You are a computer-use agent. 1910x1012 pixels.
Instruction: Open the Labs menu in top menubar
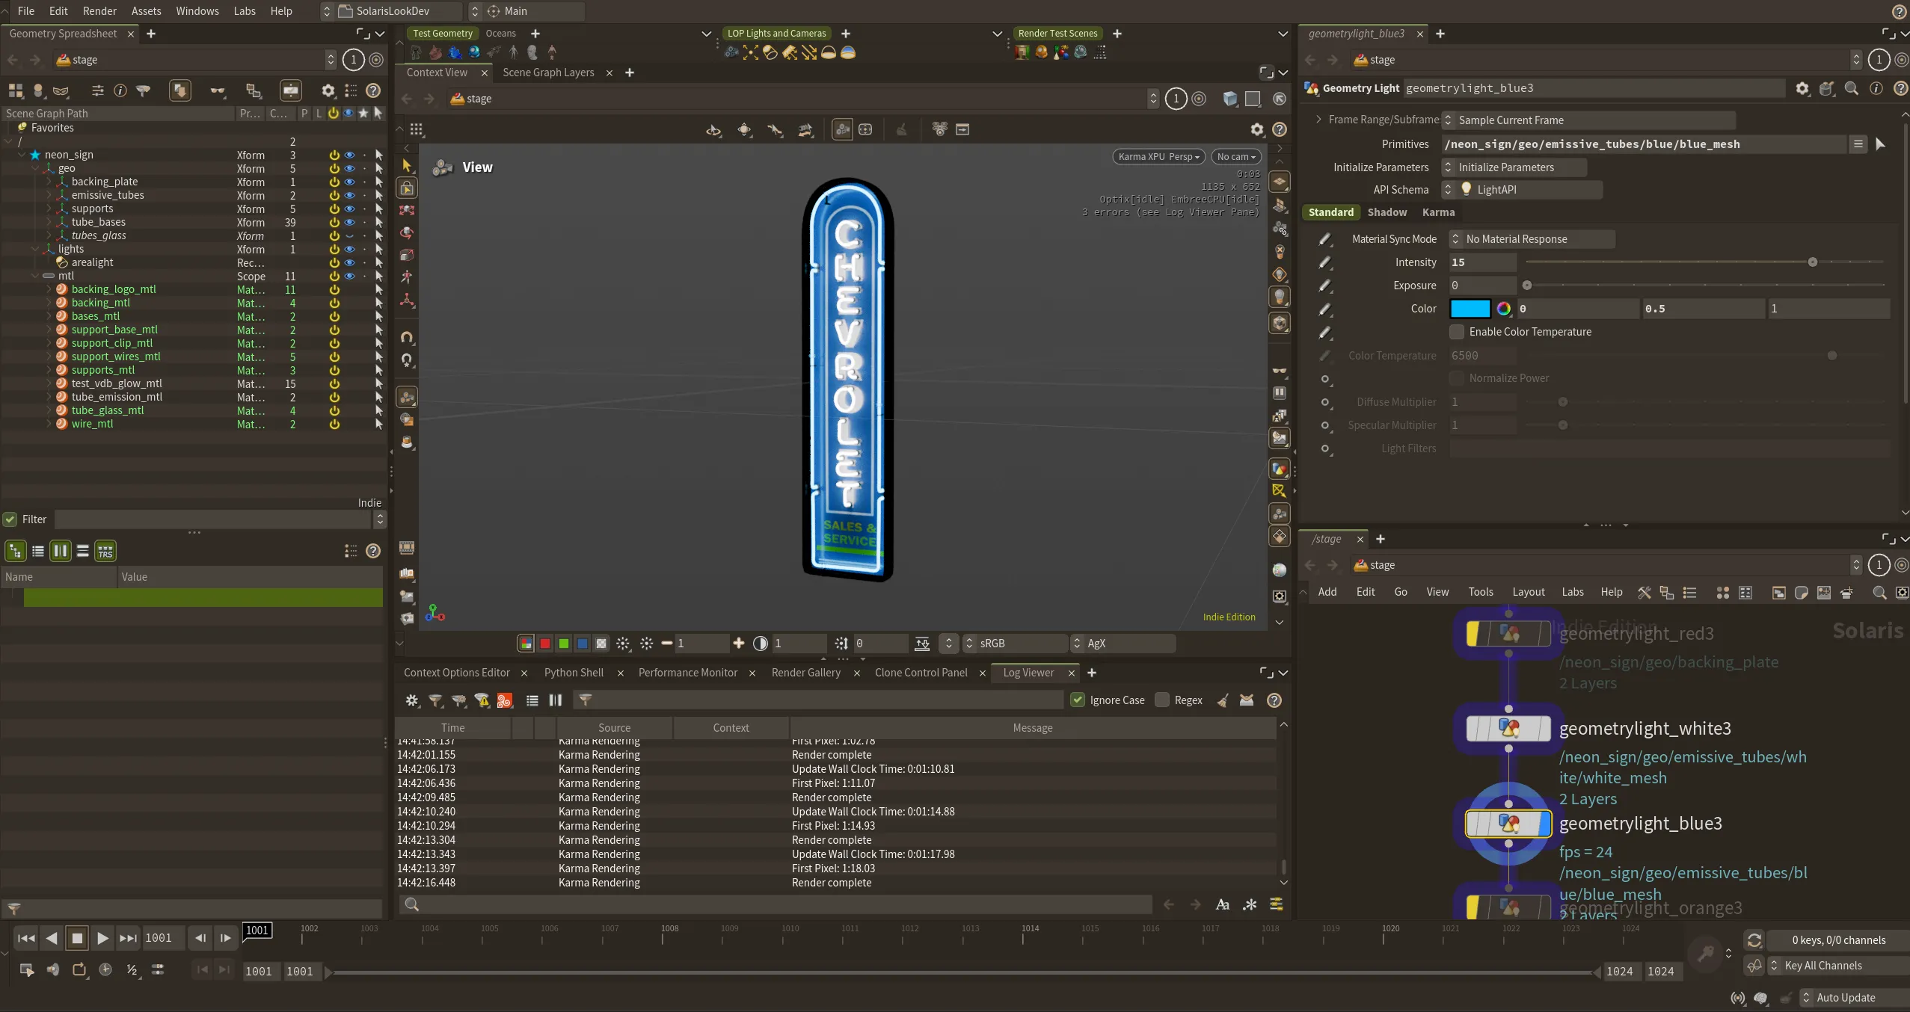click(245, 11)
